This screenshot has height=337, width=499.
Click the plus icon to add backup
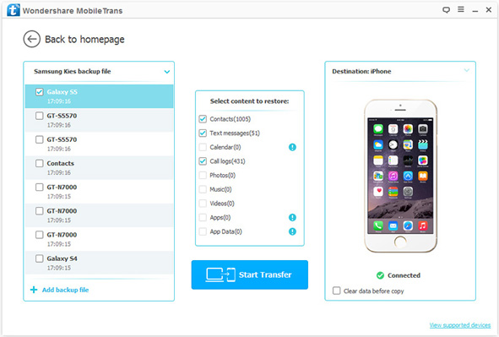pyautogui.click(x=34, y=290)
